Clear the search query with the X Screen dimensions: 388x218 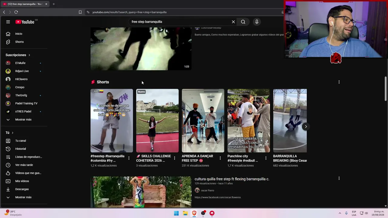click(x=233, y=22)
